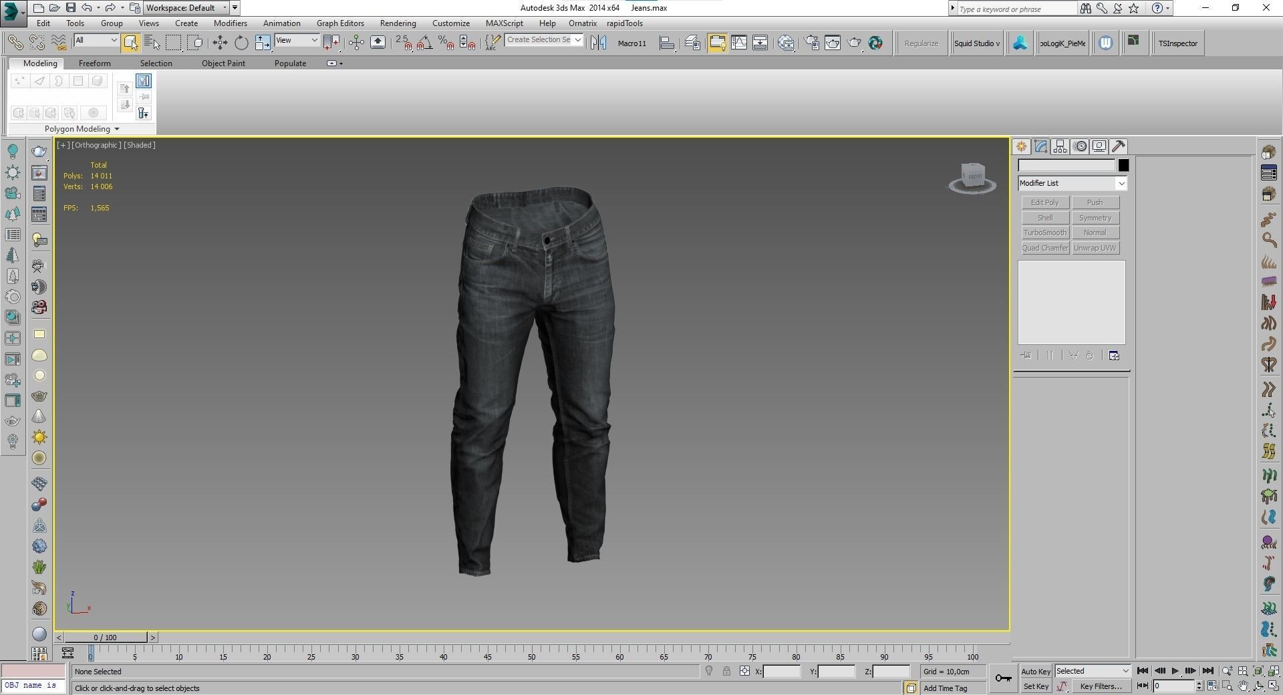This screenshot has width=1283, height=695.
Task: Open the reference coordinate View dropdown
Action: tap(297, 40)
